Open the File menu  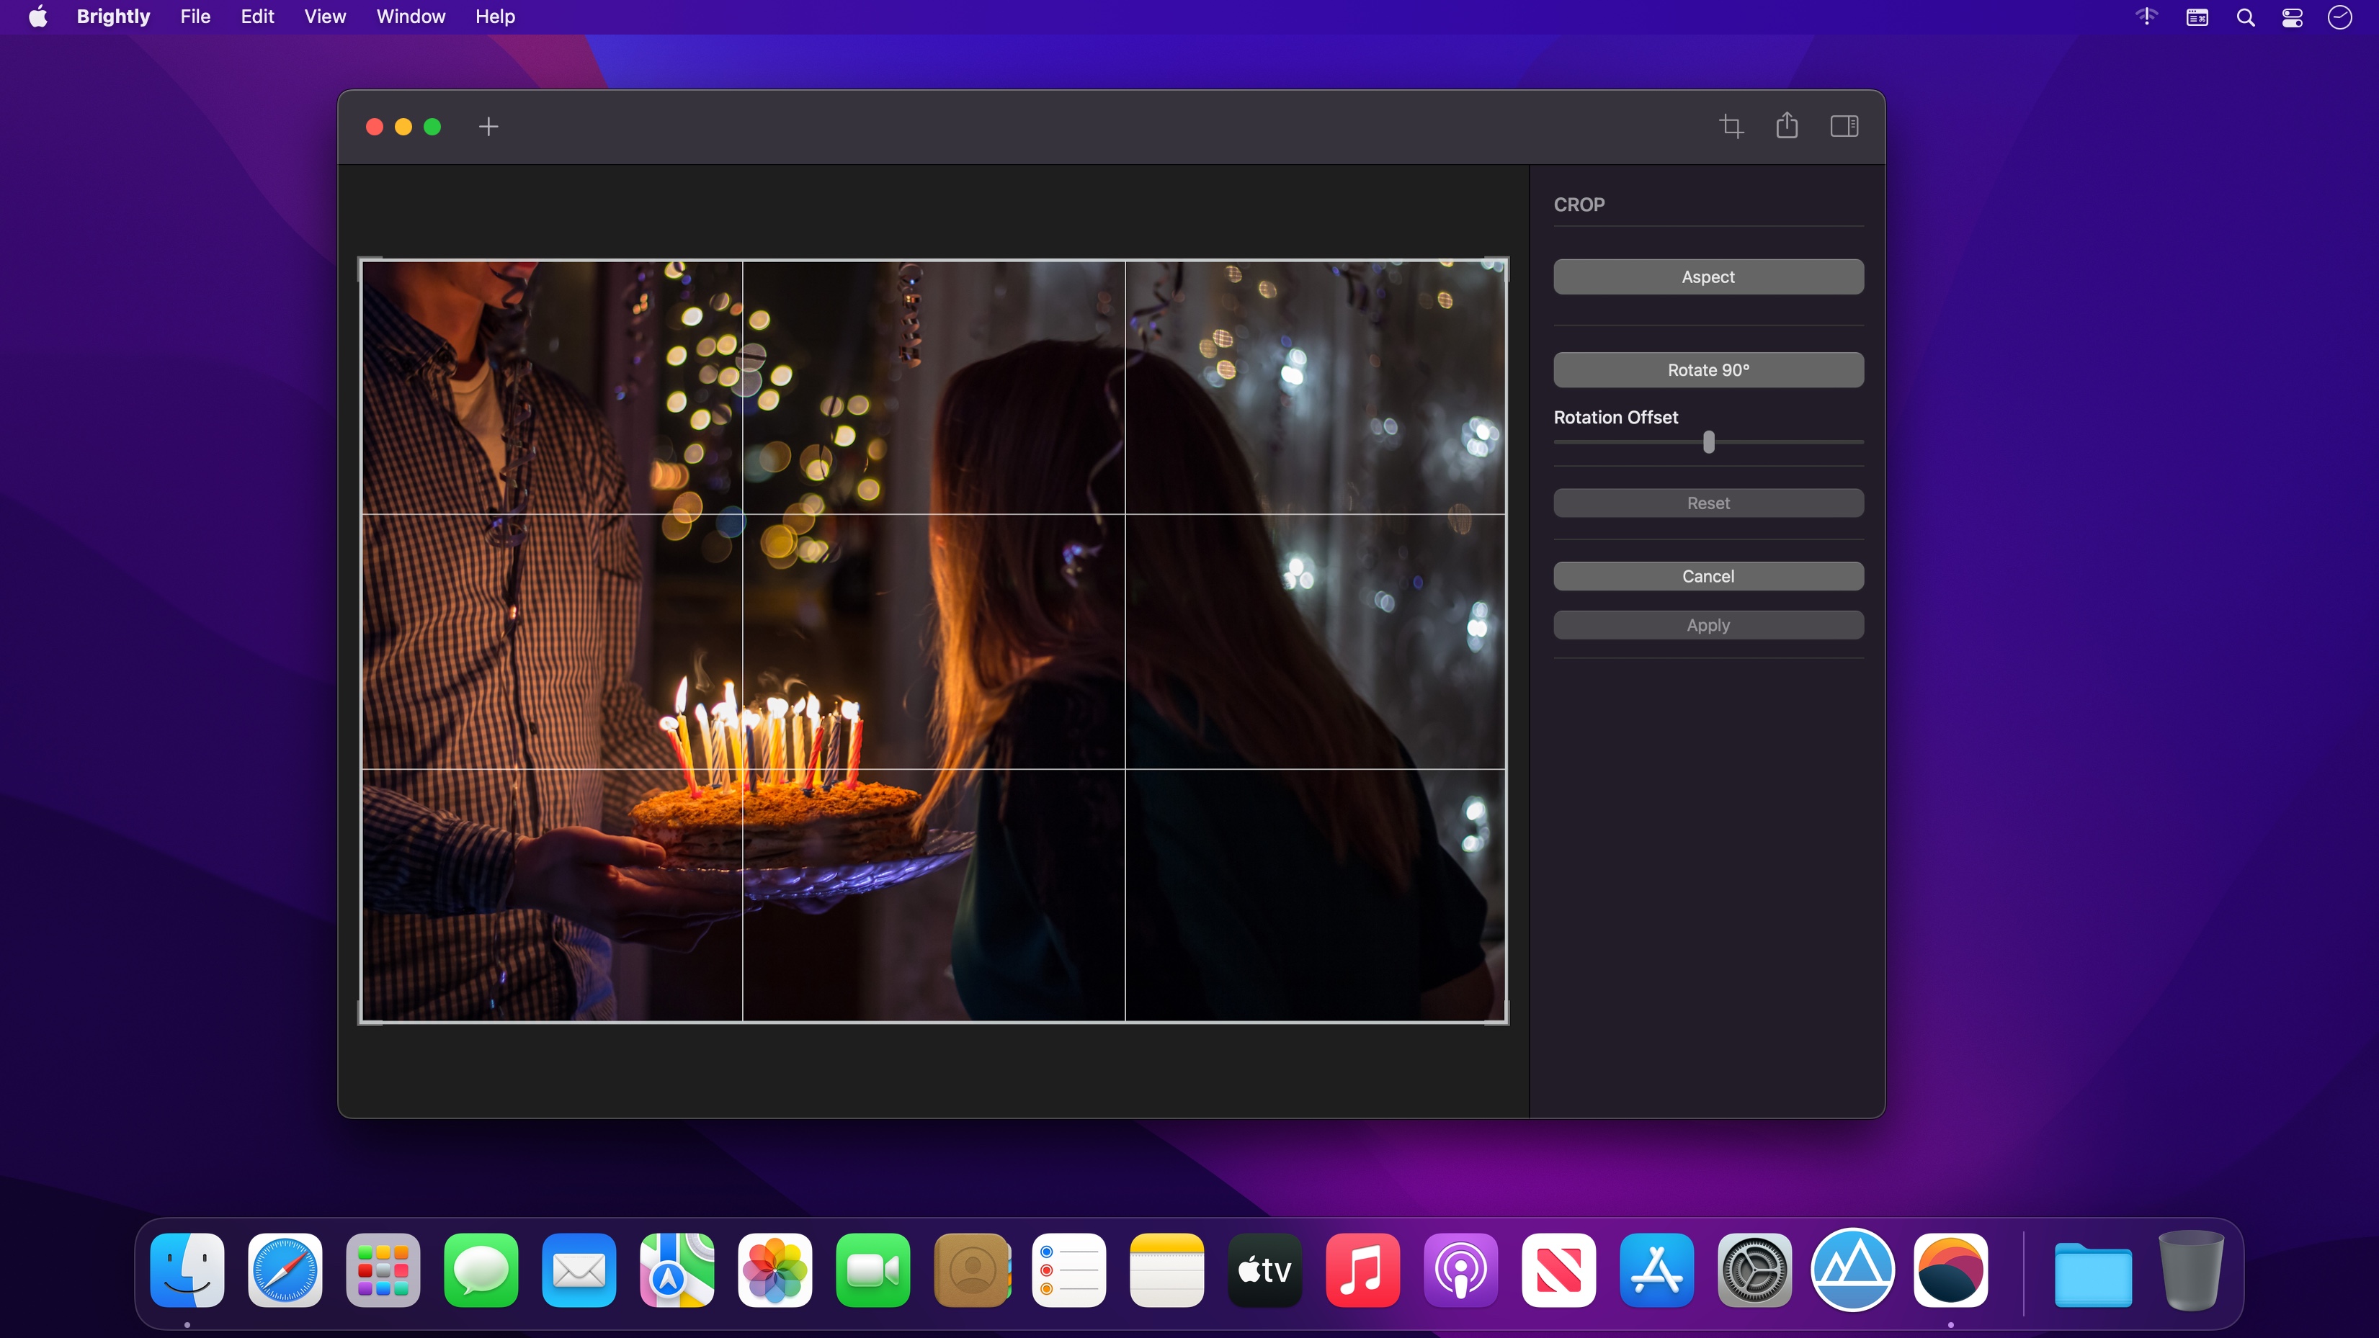point(195,17)
